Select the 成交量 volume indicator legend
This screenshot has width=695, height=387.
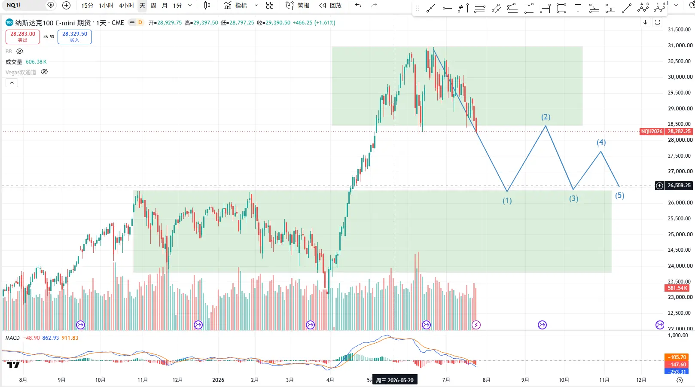(14, 62)
